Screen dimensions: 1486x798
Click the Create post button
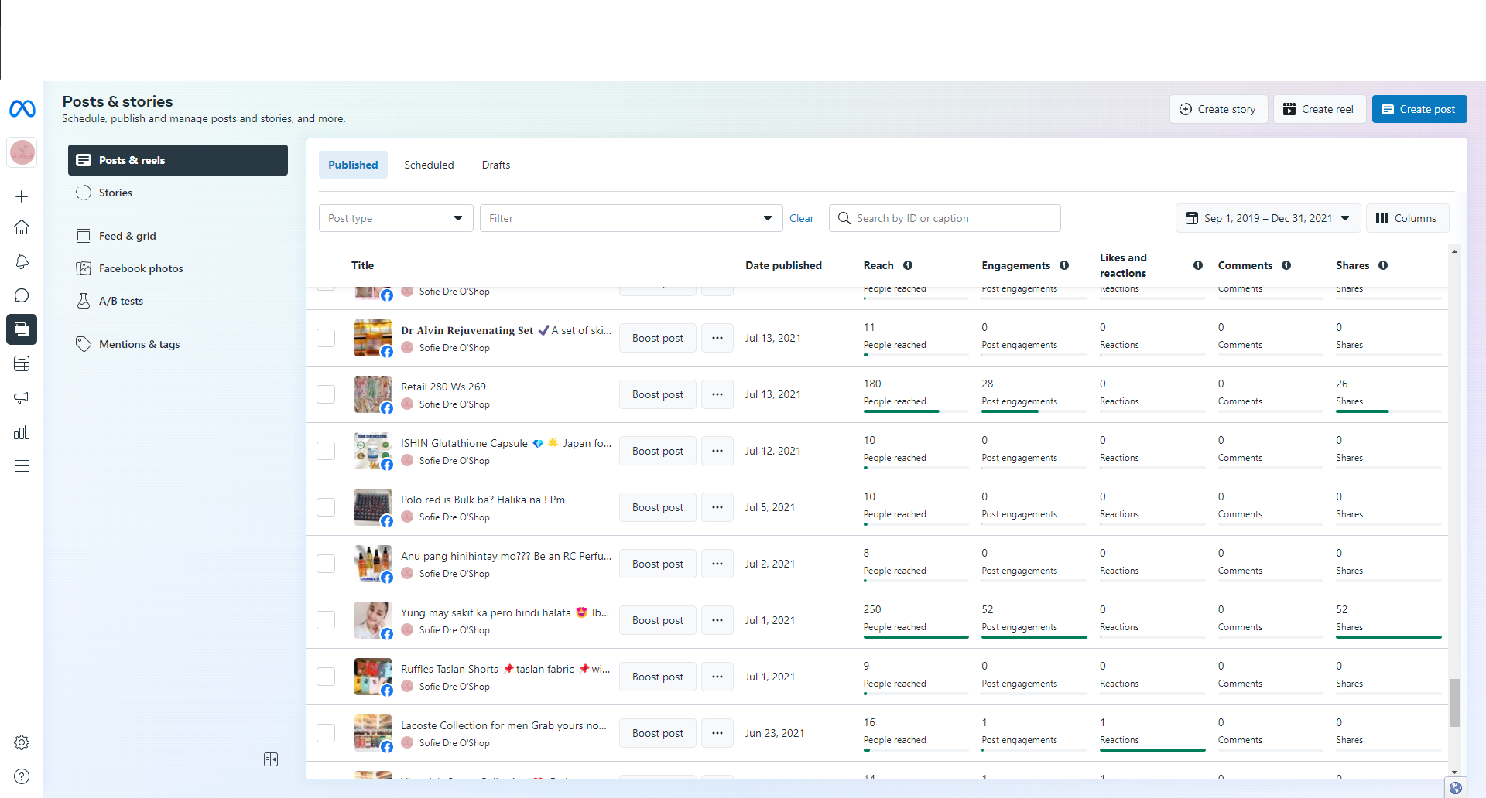tap(1419, 109)
